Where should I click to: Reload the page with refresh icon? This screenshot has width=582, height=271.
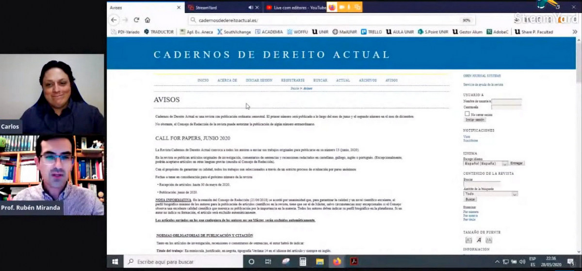click(137, 20)
